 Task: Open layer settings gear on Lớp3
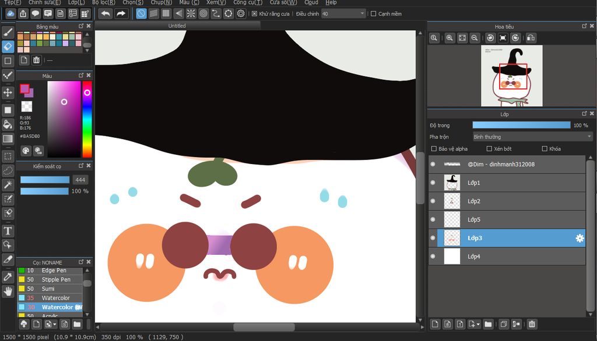click(x=580, y=238)
